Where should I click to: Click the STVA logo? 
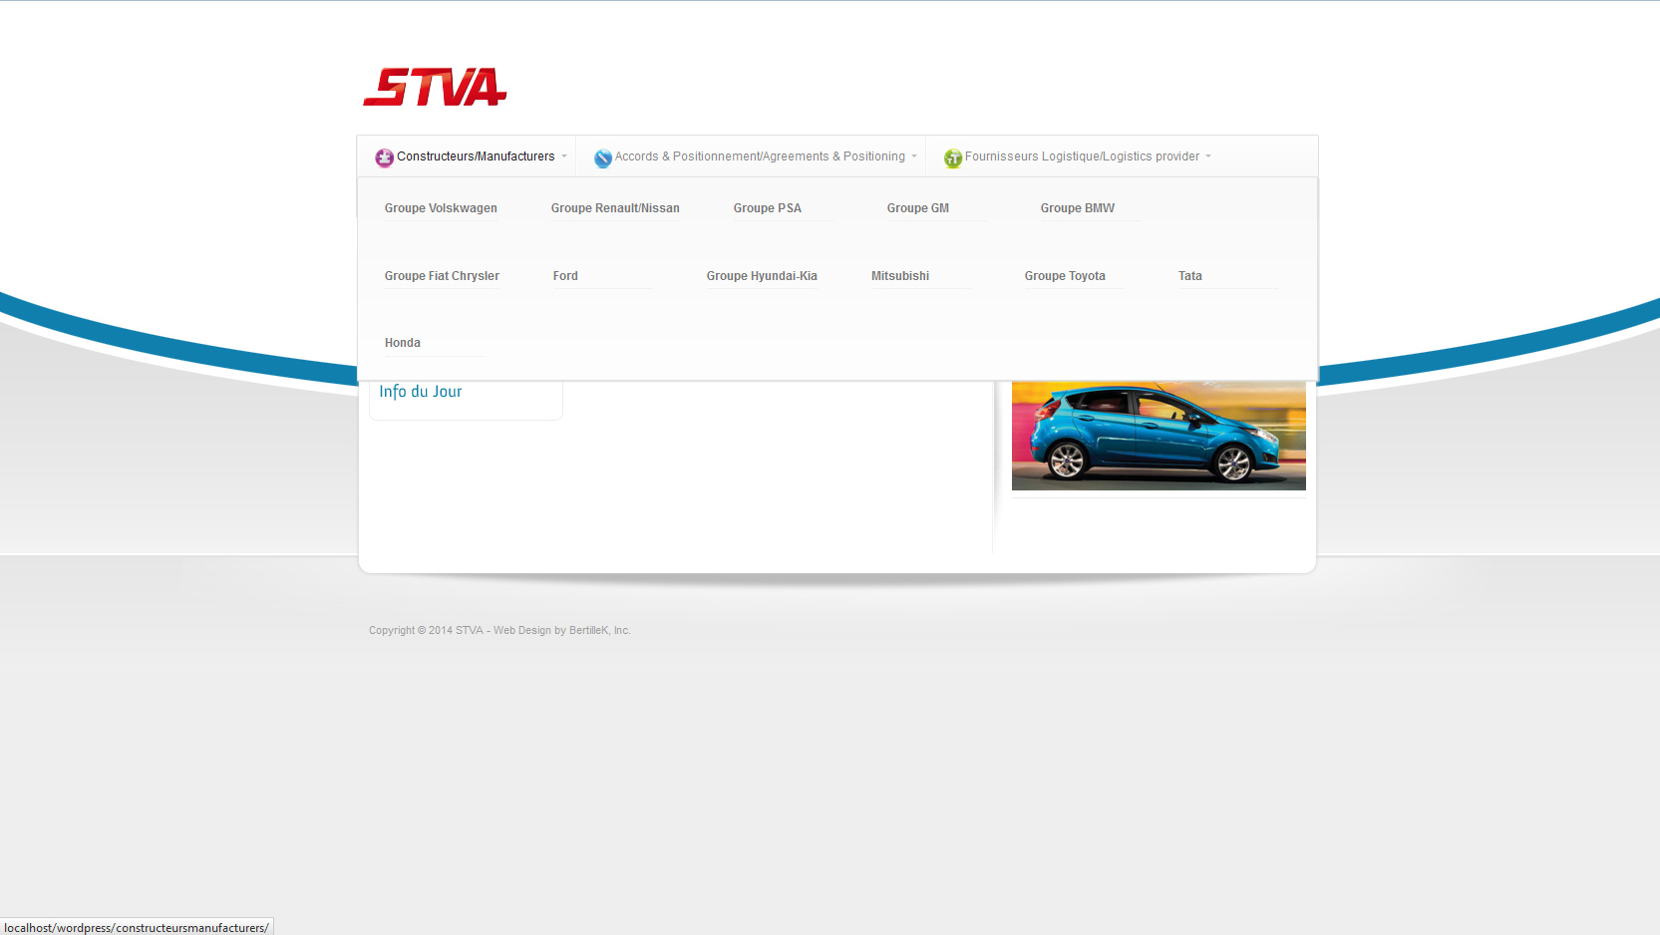[435, 87]
